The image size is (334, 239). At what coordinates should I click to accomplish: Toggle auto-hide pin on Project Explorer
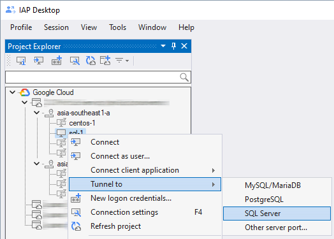(x=173, y=46)
